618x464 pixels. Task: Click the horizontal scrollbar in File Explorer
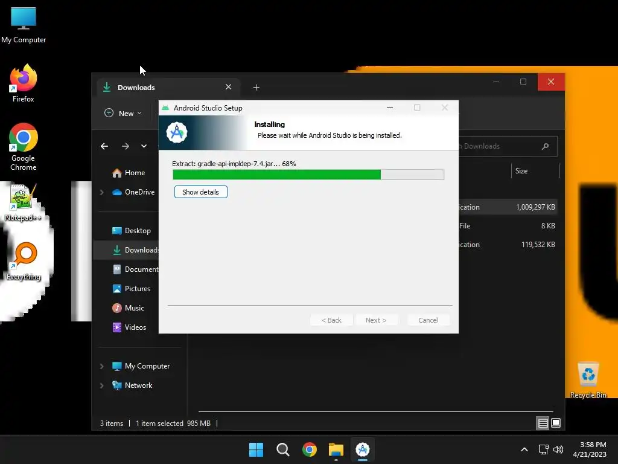pyautogui.click(x=375, y=411)
